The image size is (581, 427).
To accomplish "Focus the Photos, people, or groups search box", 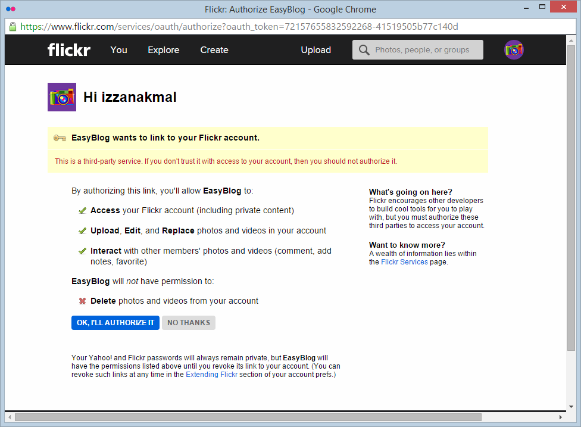I will tap(418, 49).
